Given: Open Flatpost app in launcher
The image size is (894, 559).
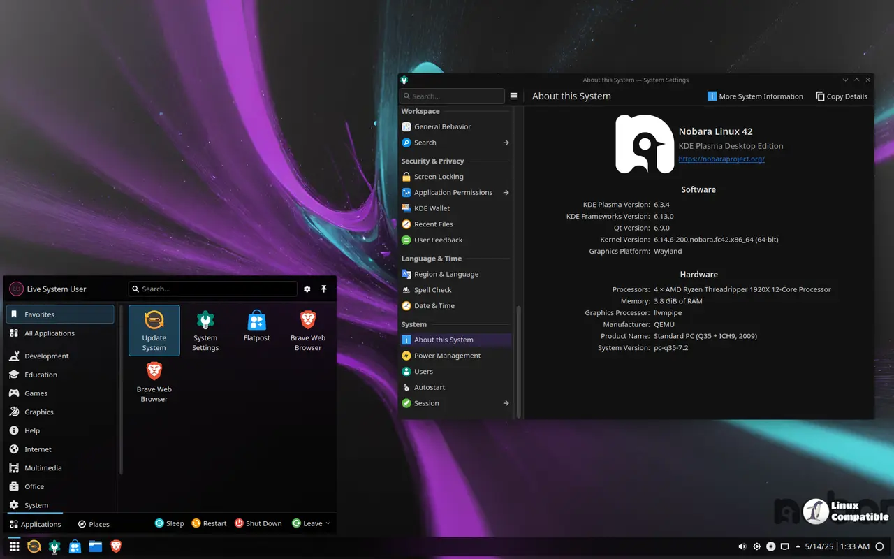Looking at the screenshot, I should coord(256,328).
